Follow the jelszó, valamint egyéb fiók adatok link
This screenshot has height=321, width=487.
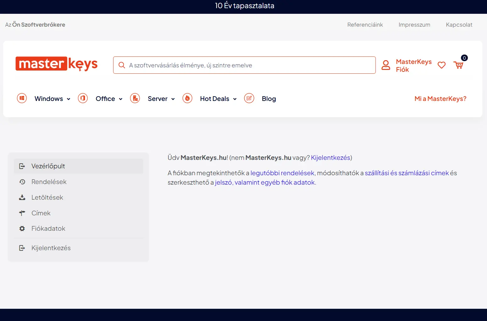click(265, 182)
